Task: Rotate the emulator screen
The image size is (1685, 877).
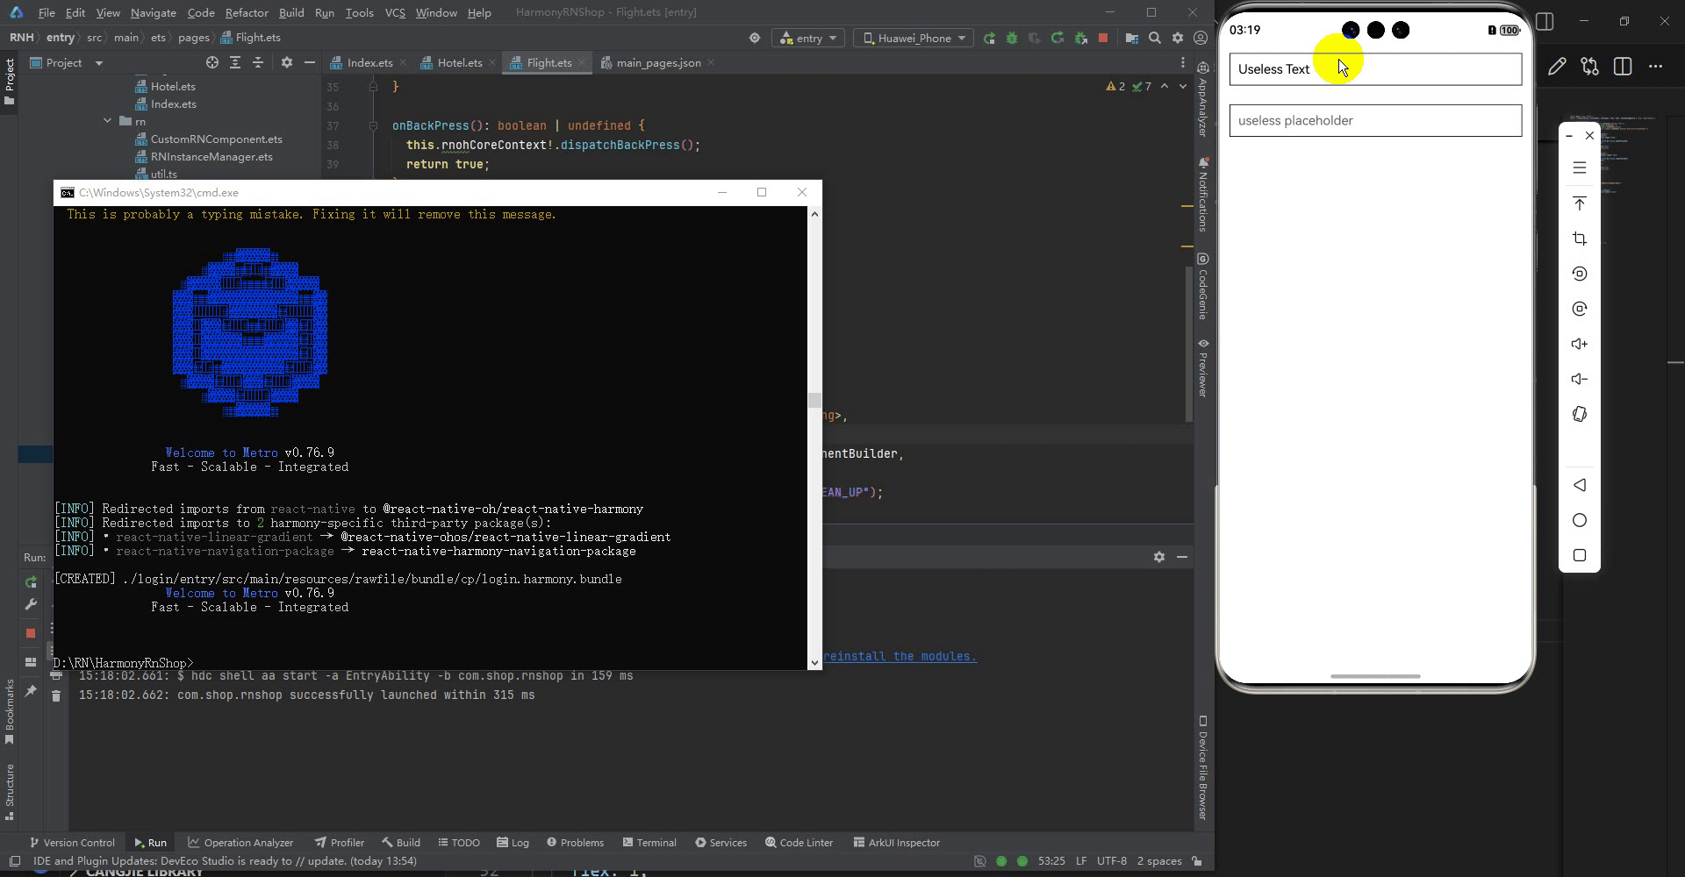Action: click(x=1580, y=414)
